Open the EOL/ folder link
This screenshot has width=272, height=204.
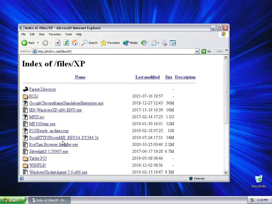click(34, 96)
